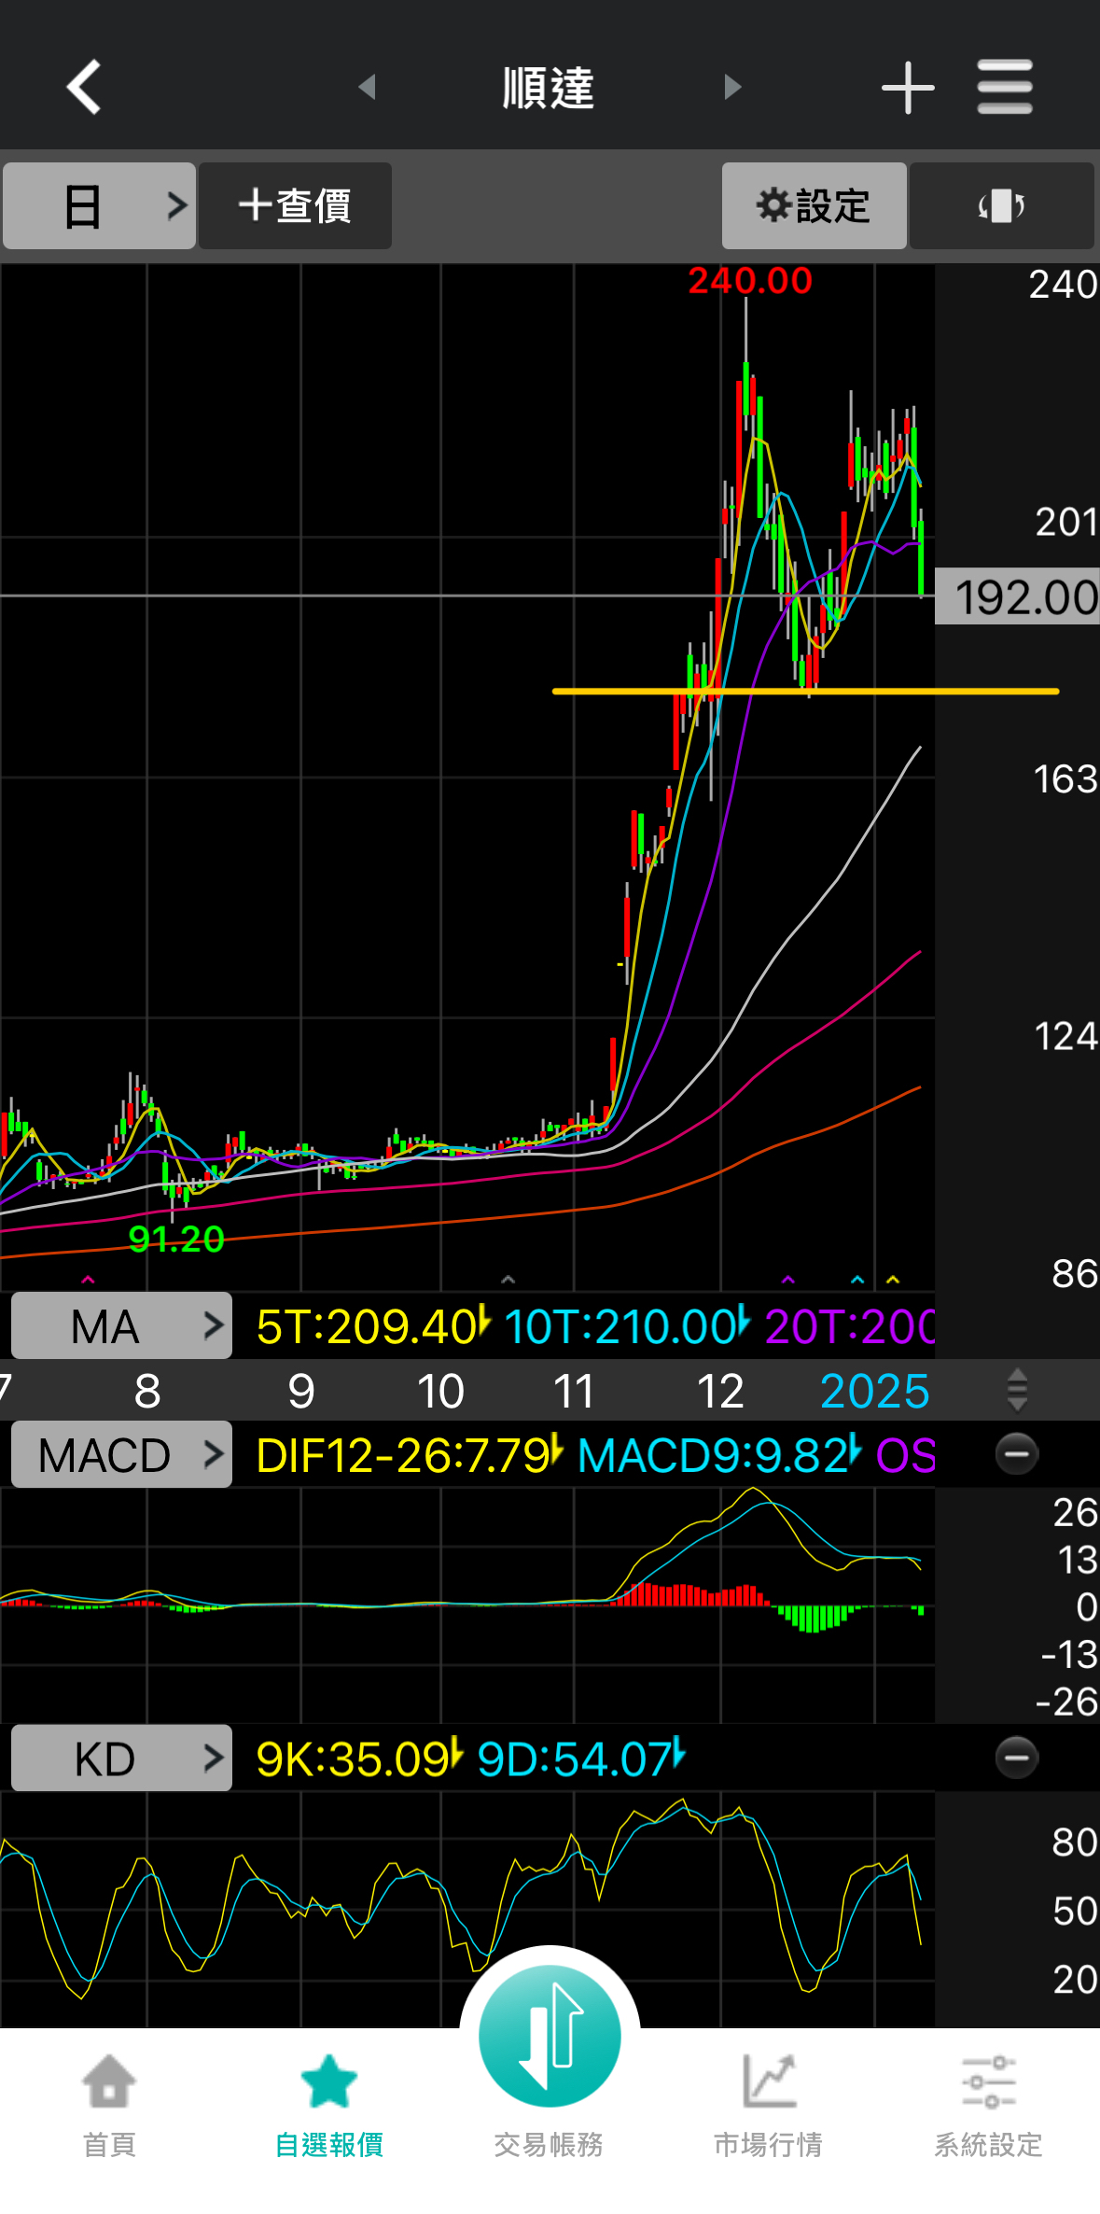The height and width of the screenshot is (2214, 1100).
Task: Select month 11 on the time axis
Action: coord(574,1391)
